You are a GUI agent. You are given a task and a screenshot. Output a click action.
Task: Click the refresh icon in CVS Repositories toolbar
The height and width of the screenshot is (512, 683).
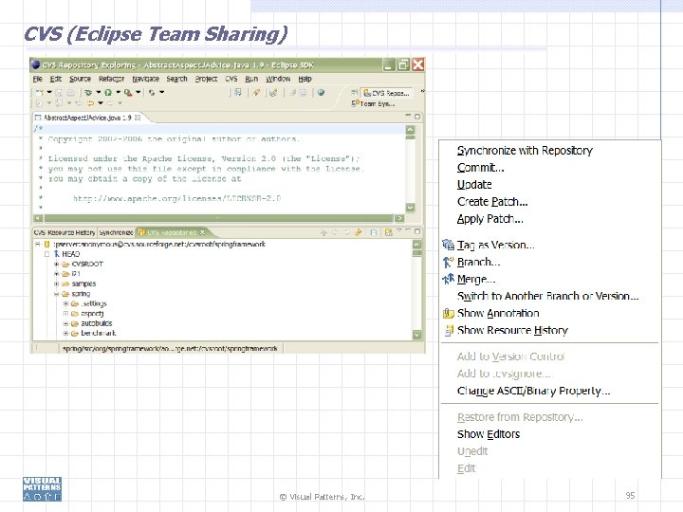358,232
